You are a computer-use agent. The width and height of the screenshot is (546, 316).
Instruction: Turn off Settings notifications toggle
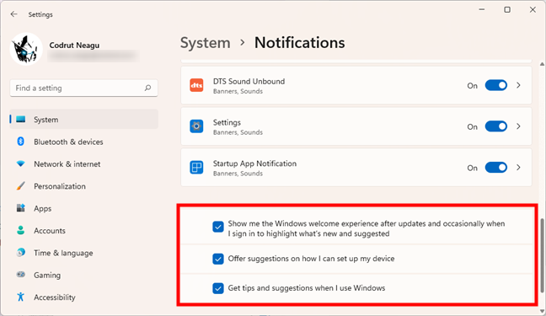coord(495,126)
